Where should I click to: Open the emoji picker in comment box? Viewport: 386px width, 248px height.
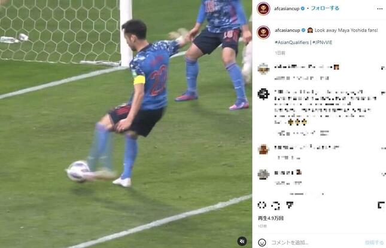[262, 243]
